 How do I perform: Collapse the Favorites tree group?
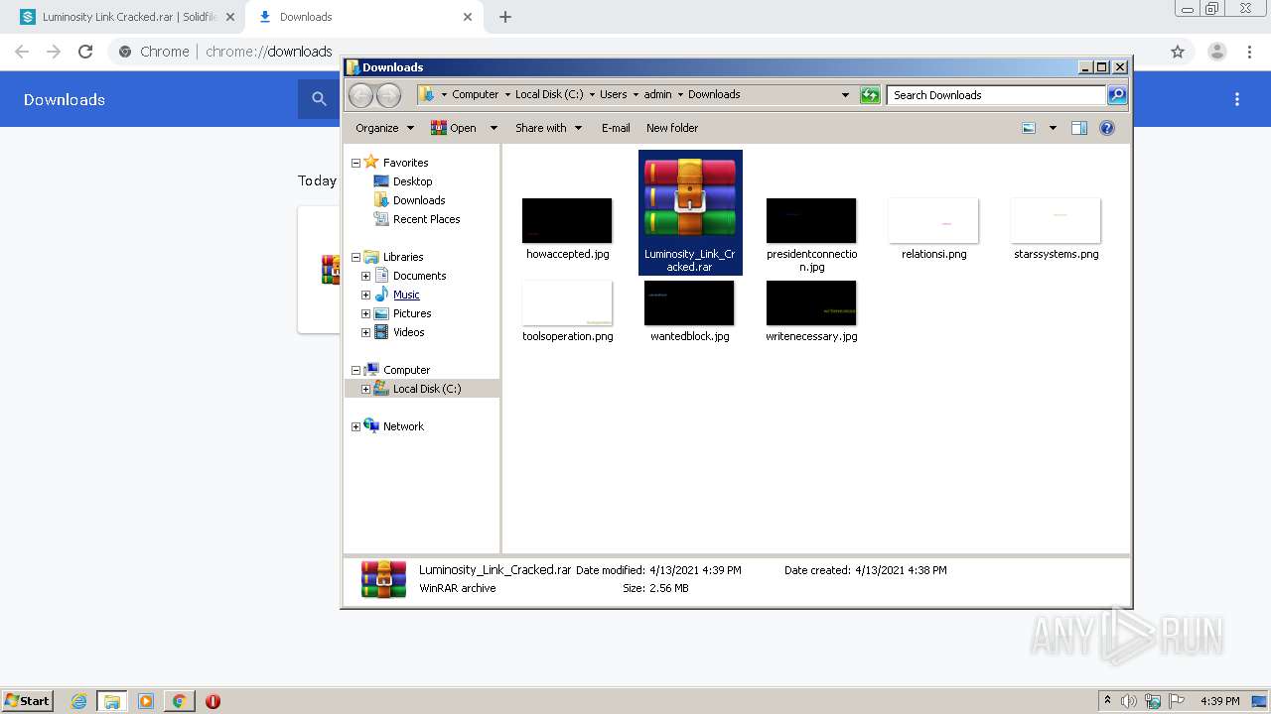355,163
